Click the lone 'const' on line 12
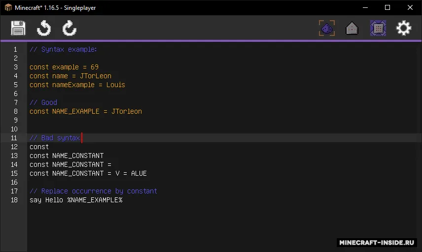Image resolution: width=422 pixels, height=252 pixels. [x=39, y=147]
